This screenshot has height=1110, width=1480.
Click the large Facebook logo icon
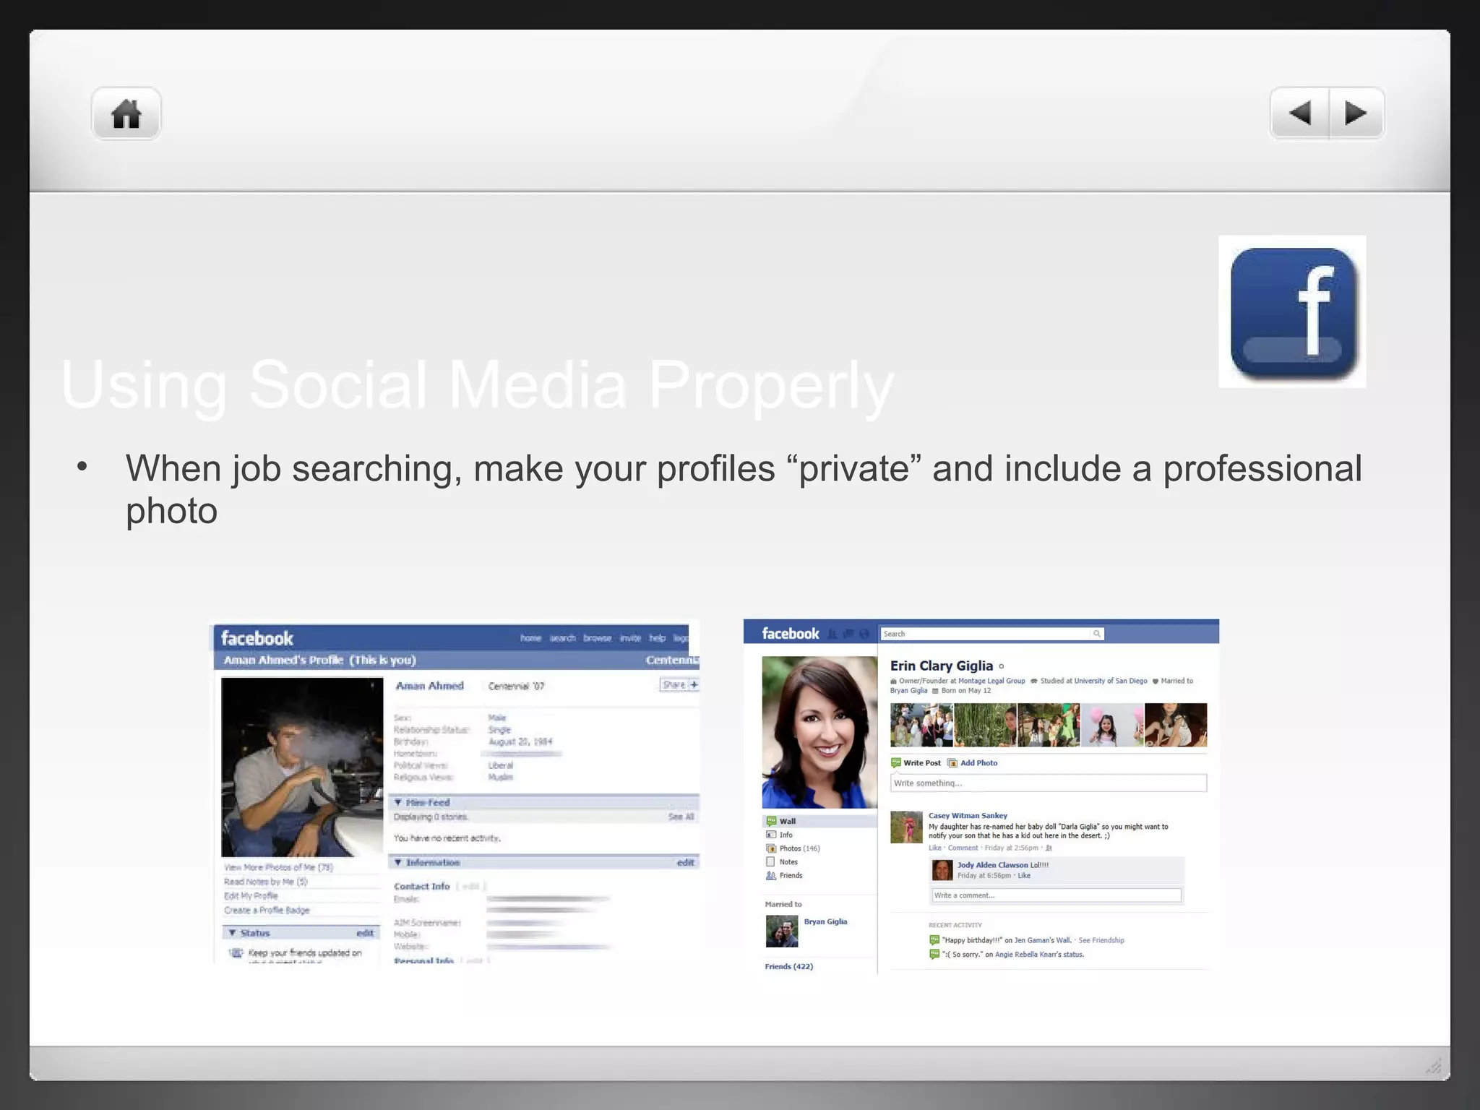(x=1292, y=311)
